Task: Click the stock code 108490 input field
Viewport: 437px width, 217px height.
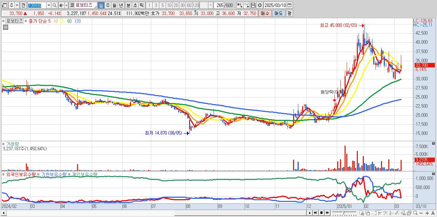Action: point(37,5)
